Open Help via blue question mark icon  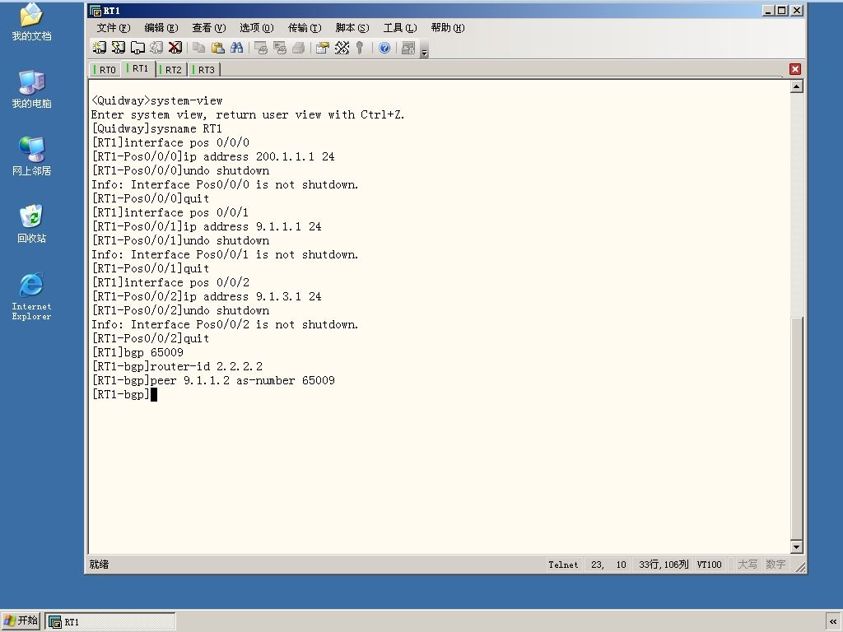(384, 48)
